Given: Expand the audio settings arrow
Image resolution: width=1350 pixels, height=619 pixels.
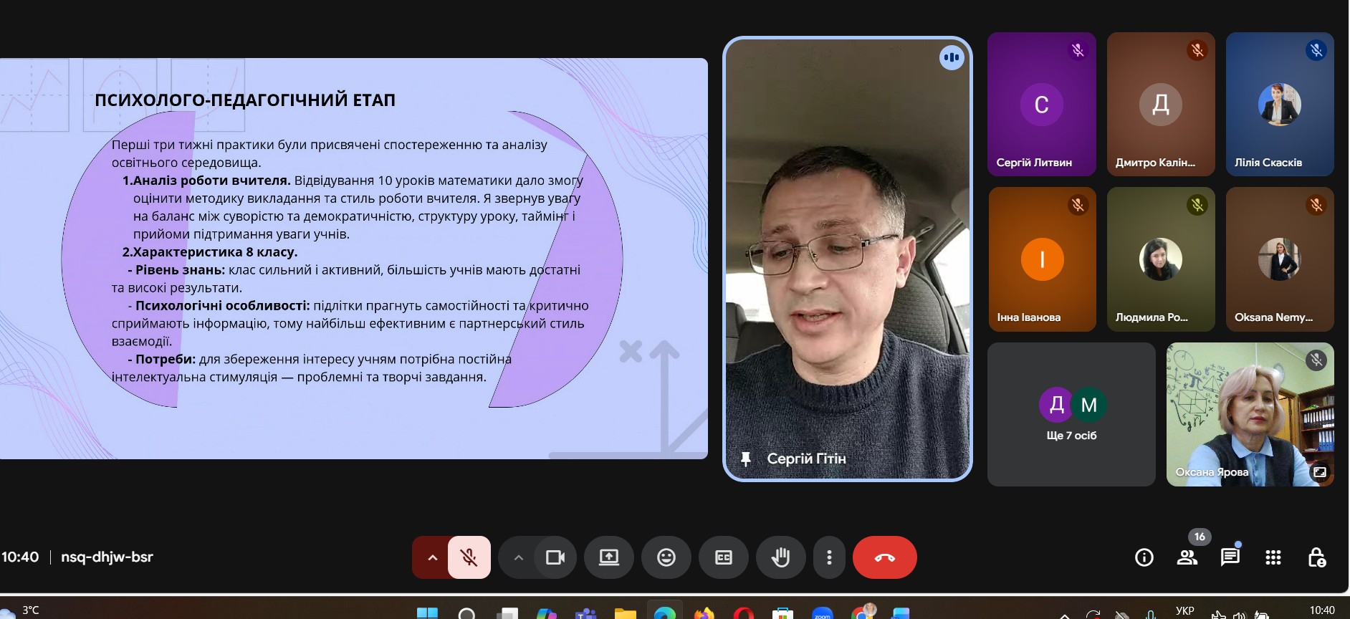Looking at the screenshot, I should pos(432,557).
